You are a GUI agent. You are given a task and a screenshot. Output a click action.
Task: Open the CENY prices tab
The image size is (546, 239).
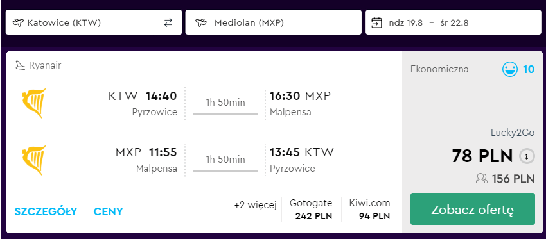point(109,211)
